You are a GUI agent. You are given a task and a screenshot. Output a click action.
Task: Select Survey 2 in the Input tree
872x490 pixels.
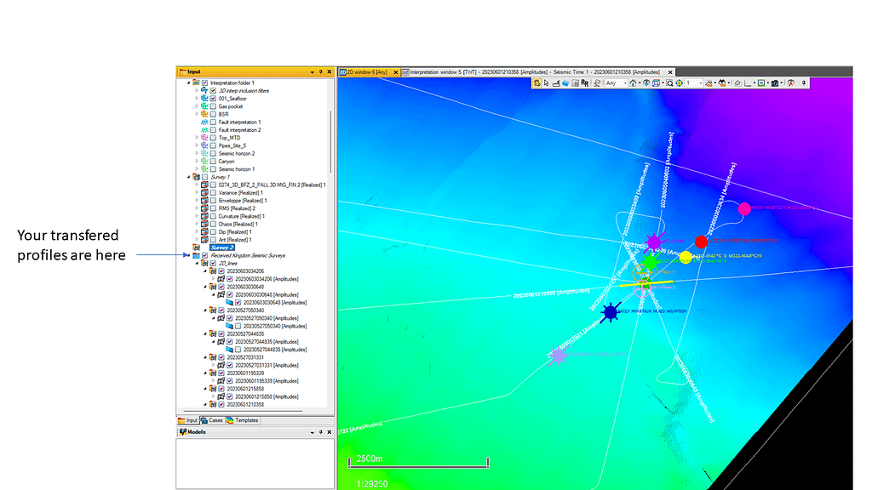pos(222,247)
